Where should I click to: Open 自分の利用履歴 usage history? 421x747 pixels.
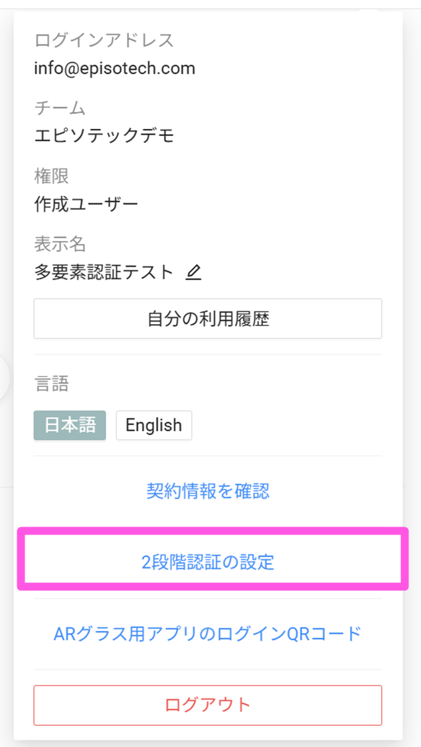coord(208,319)
